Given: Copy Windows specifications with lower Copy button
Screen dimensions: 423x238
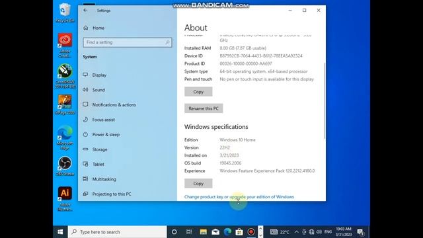Looking at the screenshot, I should coord(198,184).
